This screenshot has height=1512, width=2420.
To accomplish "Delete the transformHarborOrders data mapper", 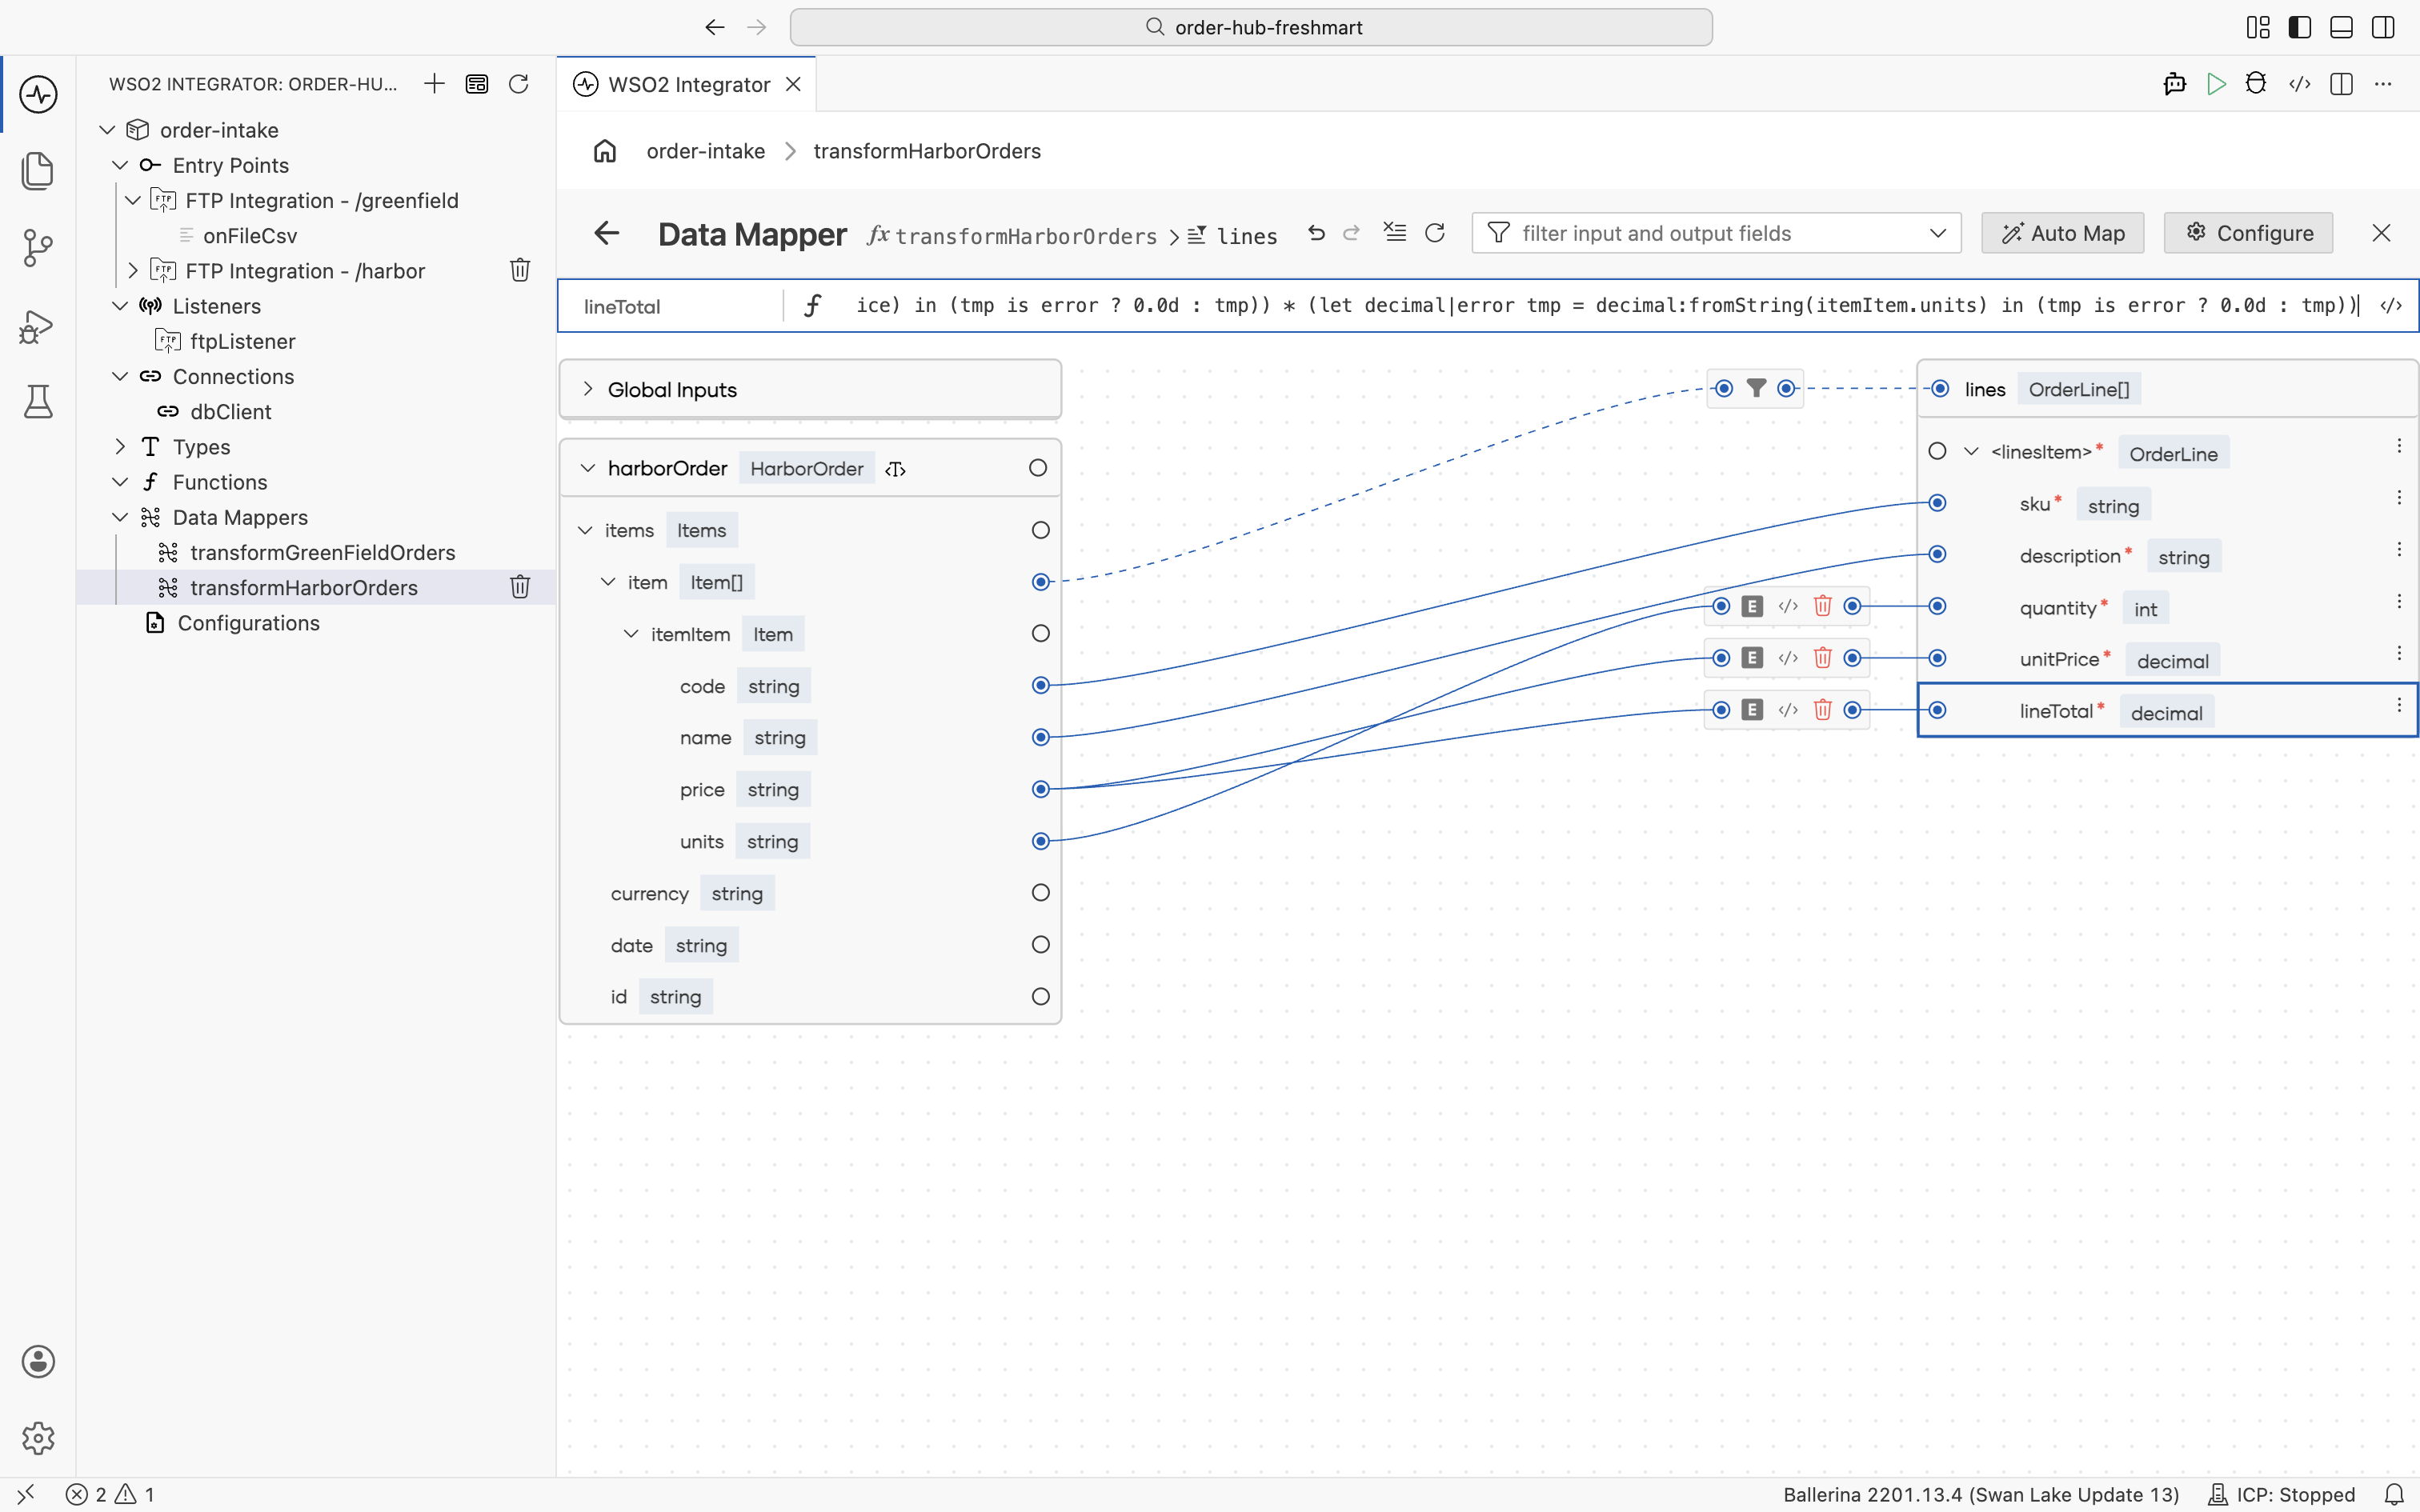I will pos(520,587).
